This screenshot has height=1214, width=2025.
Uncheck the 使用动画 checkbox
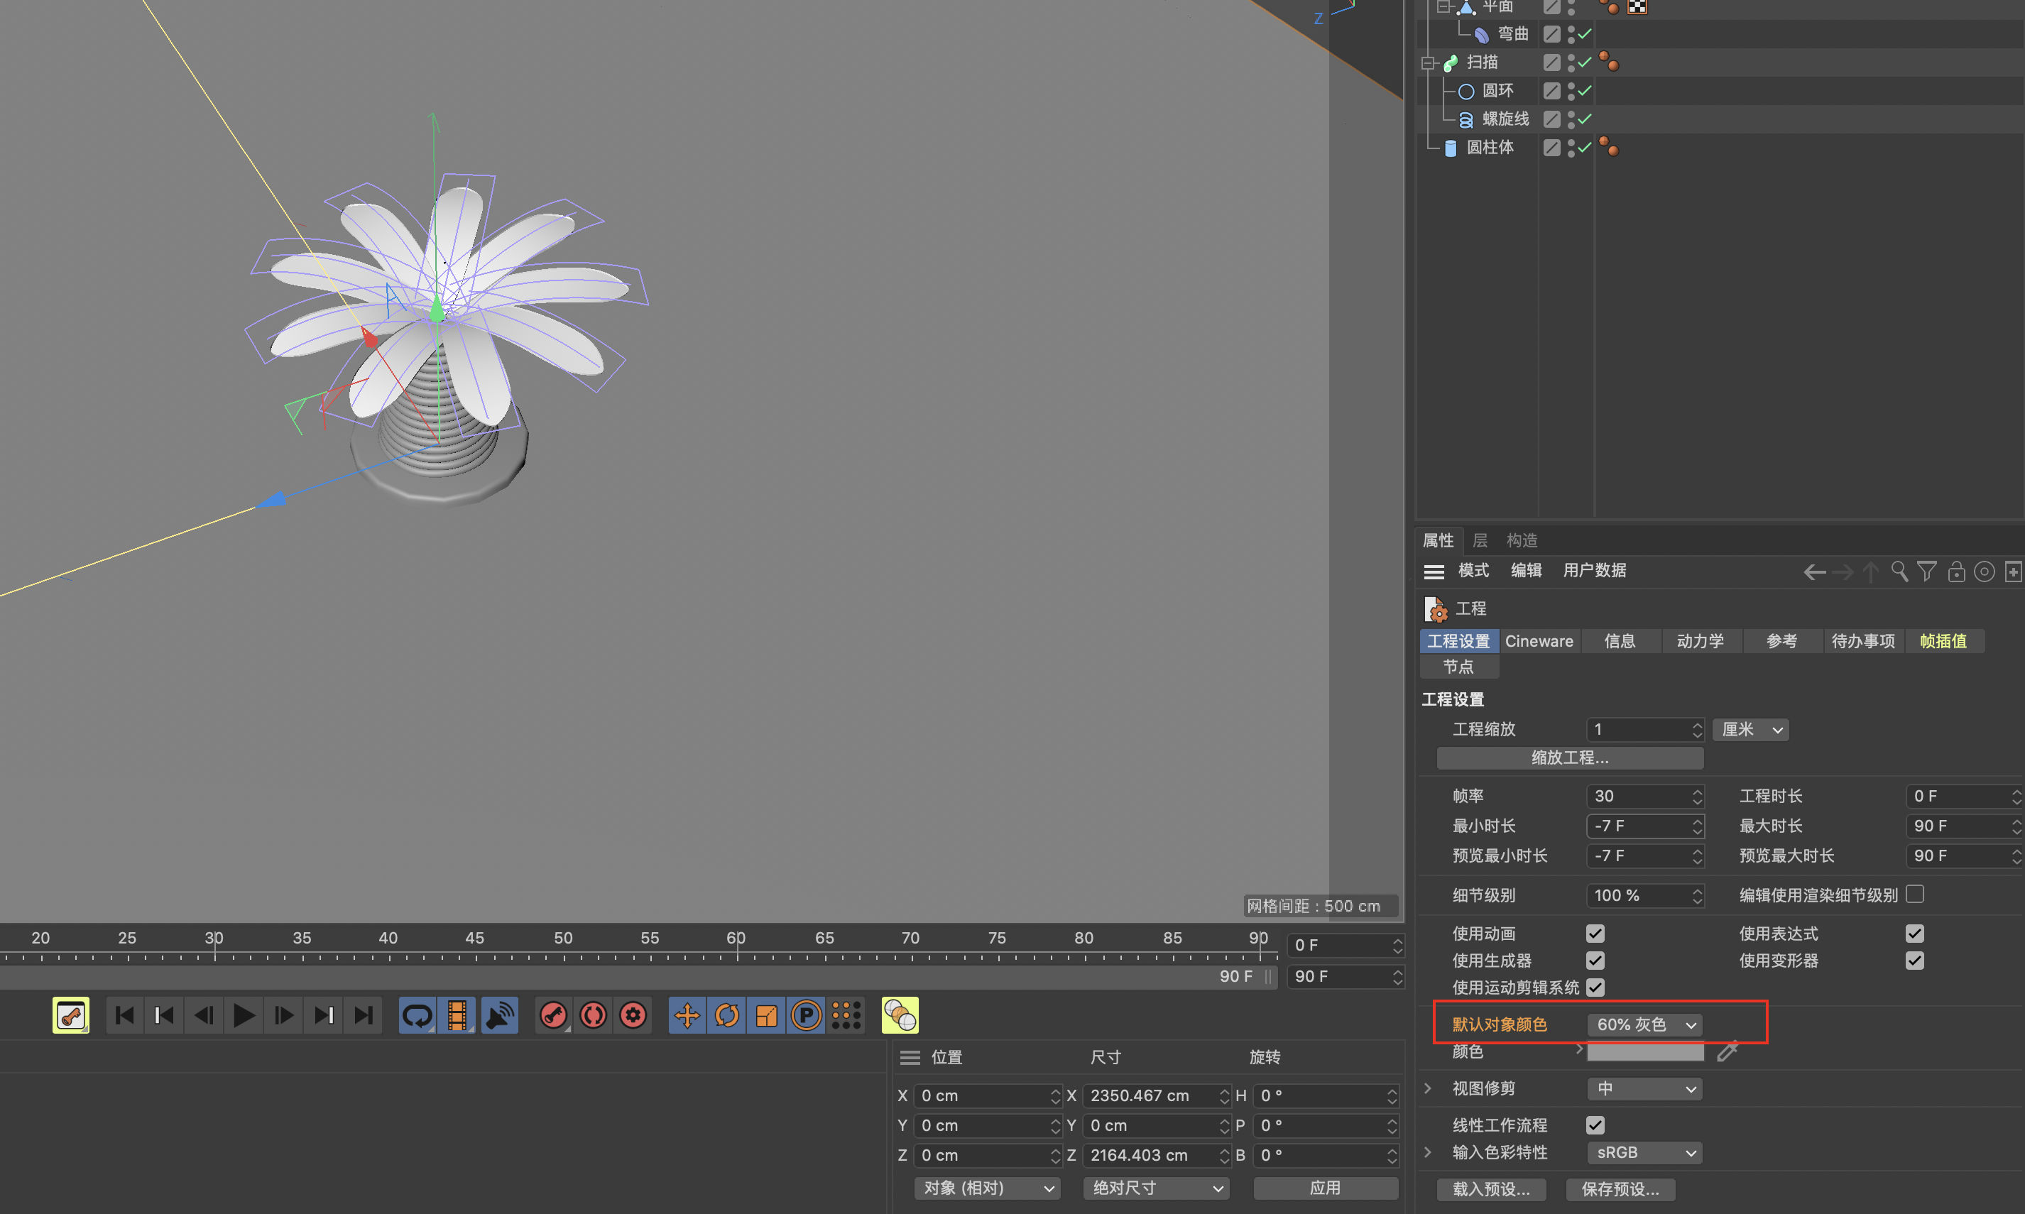[x=1595, y=934]
